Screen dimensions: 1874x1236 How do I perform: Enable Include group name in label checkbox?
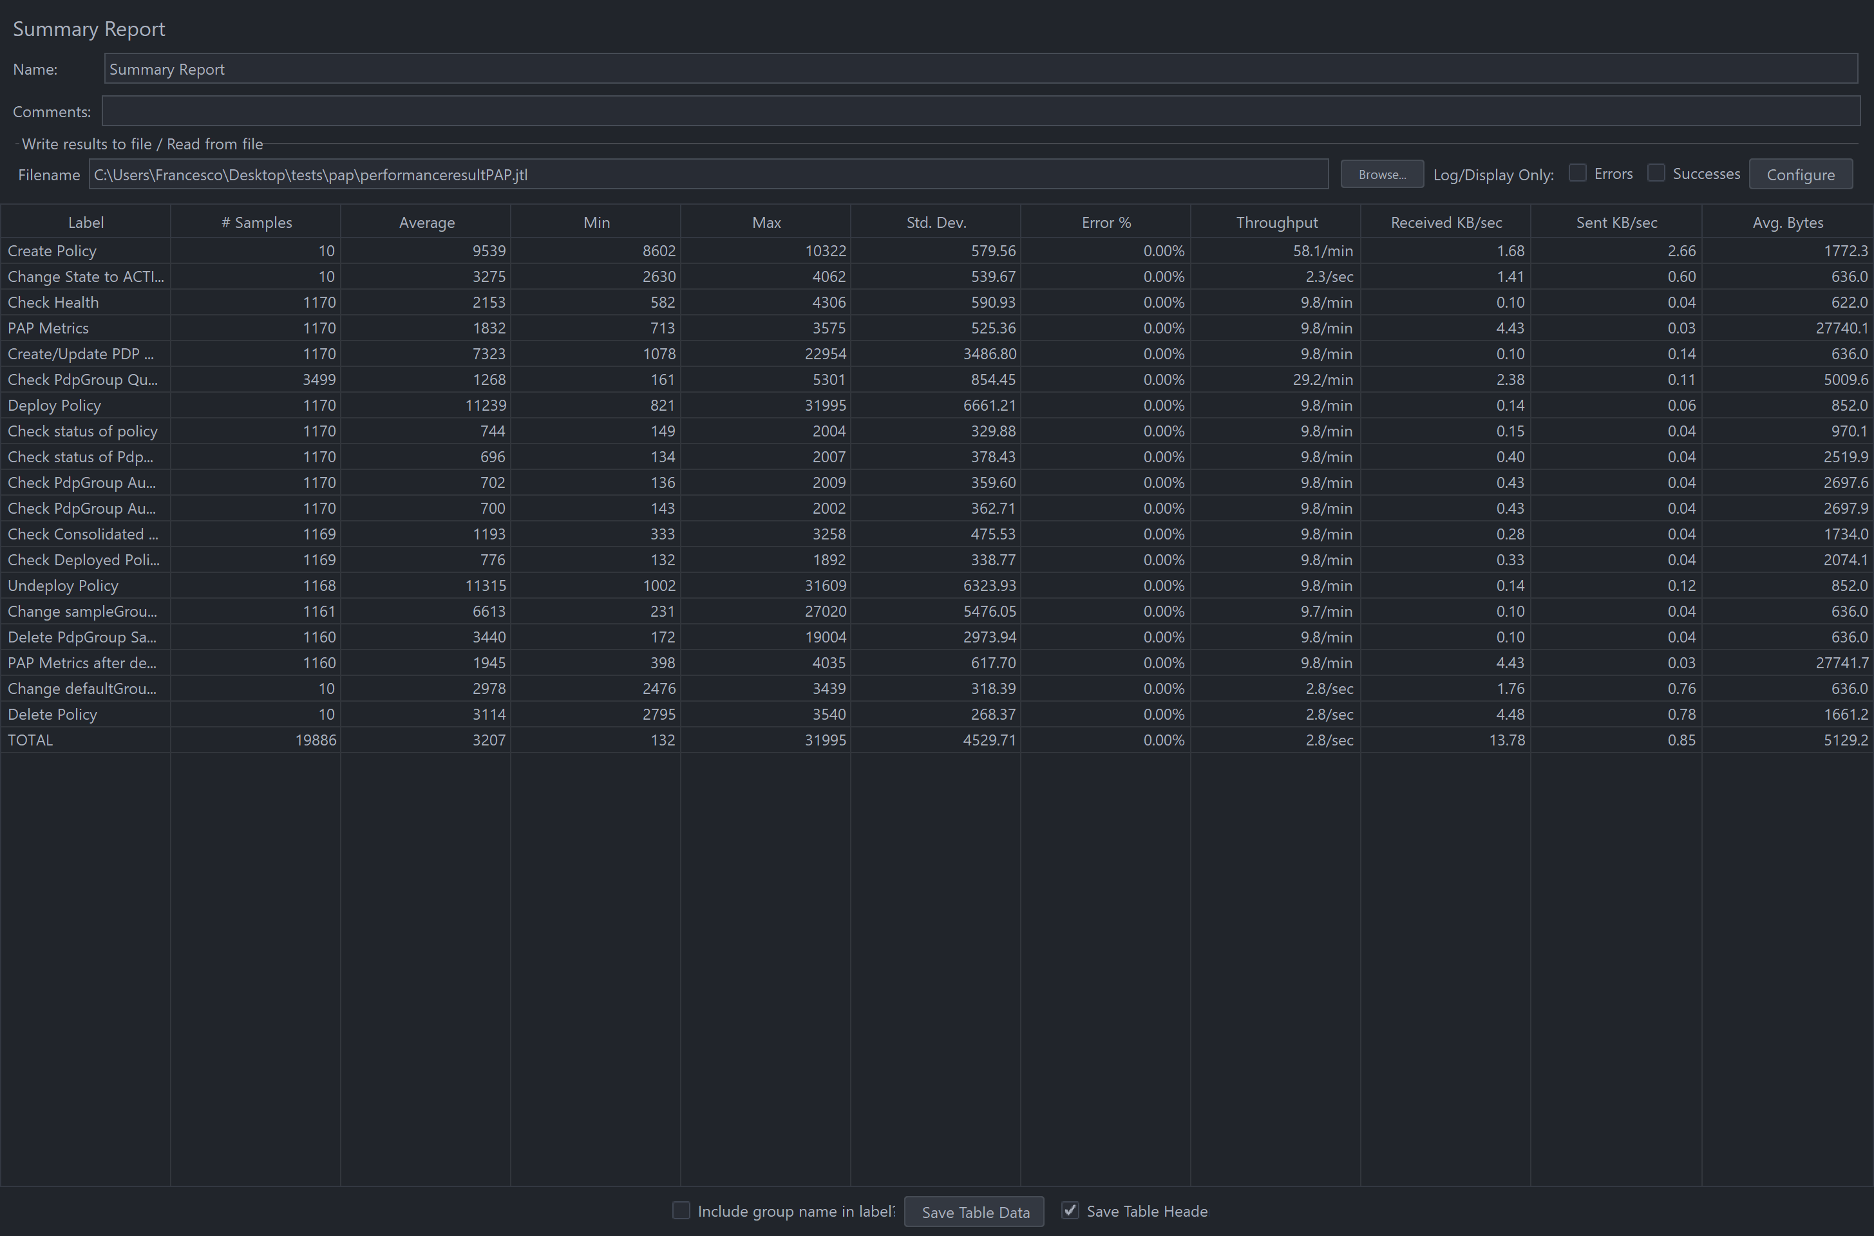tap(681, 1211)
